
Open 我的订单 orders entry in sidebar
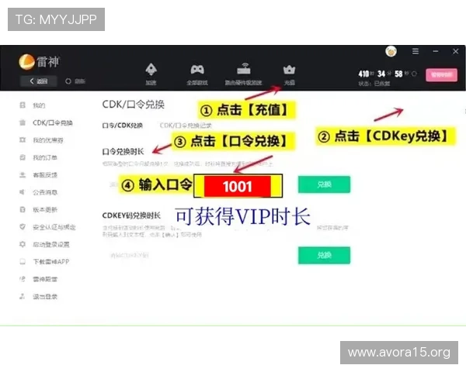click(x=38, y=157)
